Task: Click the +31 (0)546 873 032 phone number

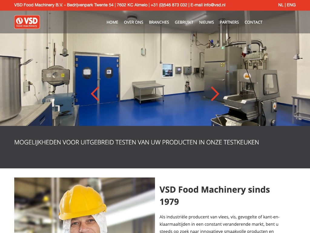Action: (169, 5)
